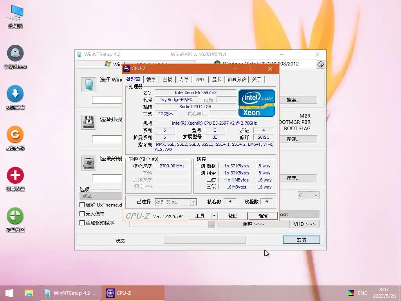Click the Windows Start button
This screenshot has height=301, width=401.
coord(9,293)
